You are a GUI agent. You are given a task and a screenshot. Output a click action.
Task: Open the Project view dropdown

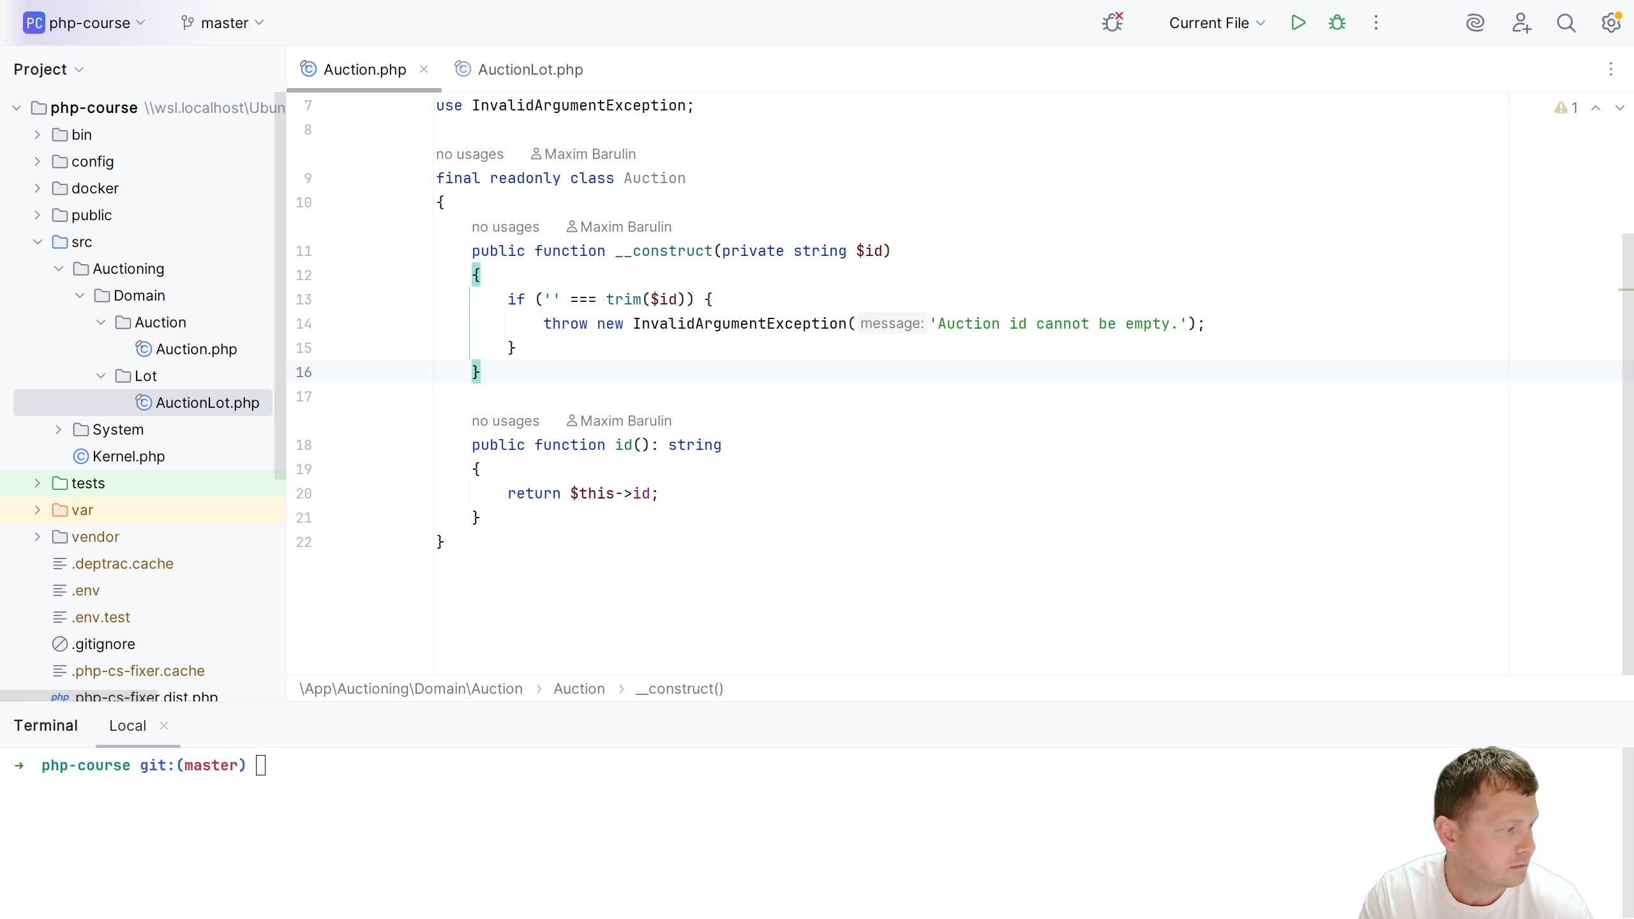(49, 69)
